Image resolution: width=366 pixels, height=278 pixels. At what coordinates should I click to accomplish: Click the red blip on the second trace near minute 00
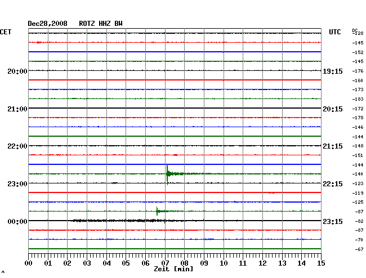click(39, 42)
